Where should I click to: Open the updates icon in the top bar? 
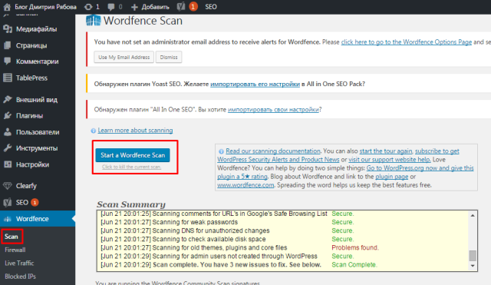[x=89, y=7]
